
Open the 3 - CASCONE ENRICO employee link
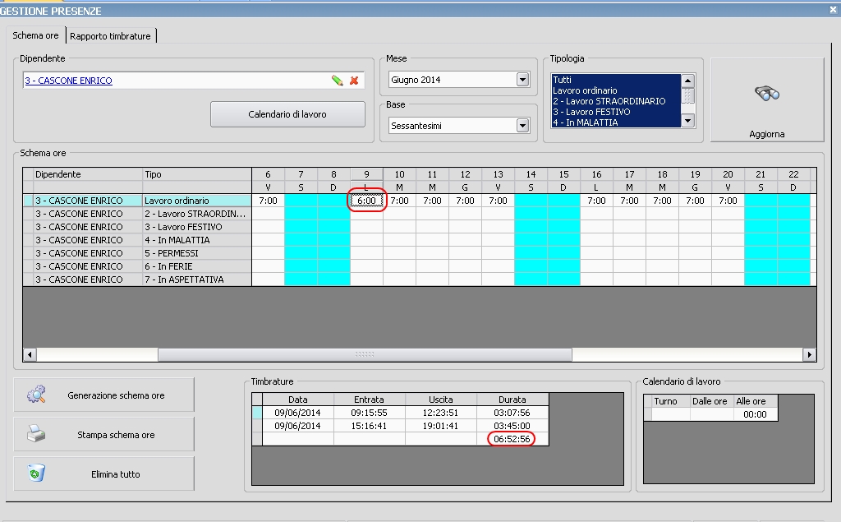click(68, 81)
